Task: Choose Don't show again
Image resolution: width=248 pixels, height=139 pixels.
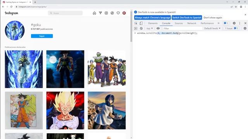Action: tap(213, 18)
